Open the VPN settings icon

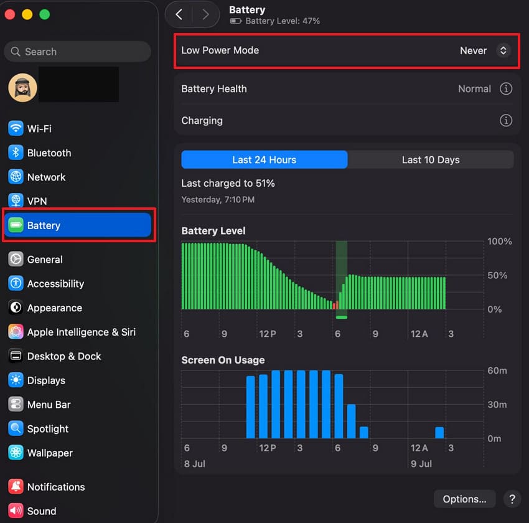click(16, 201)
